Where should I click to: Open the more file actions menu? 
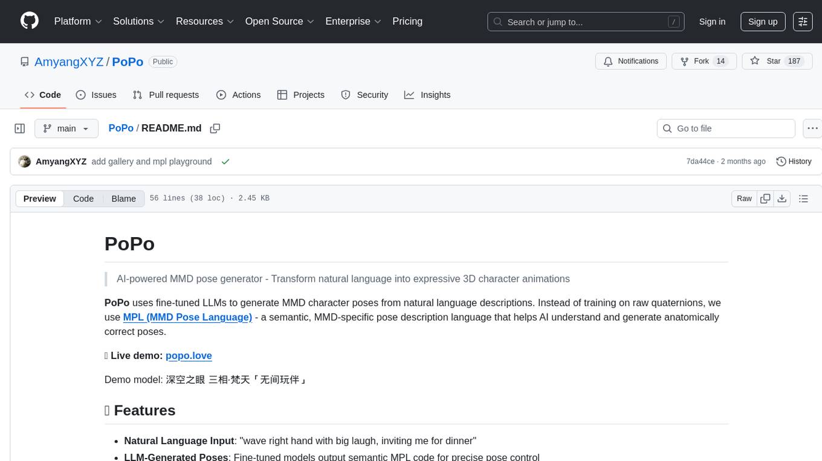pyautogui.click(x=812, y=129)
